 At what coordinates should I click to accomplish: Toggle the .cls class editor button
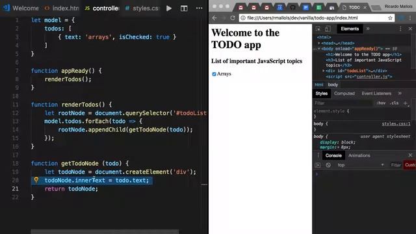pos(395,103)
